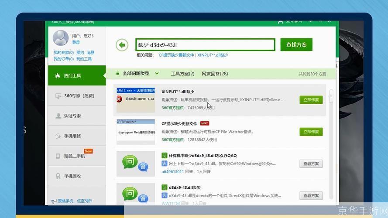Viewport: 388px width, 218px height.
Task: Click title CF提示缺少更新文件
Action: pyautogui.click(x=179, y=123)
